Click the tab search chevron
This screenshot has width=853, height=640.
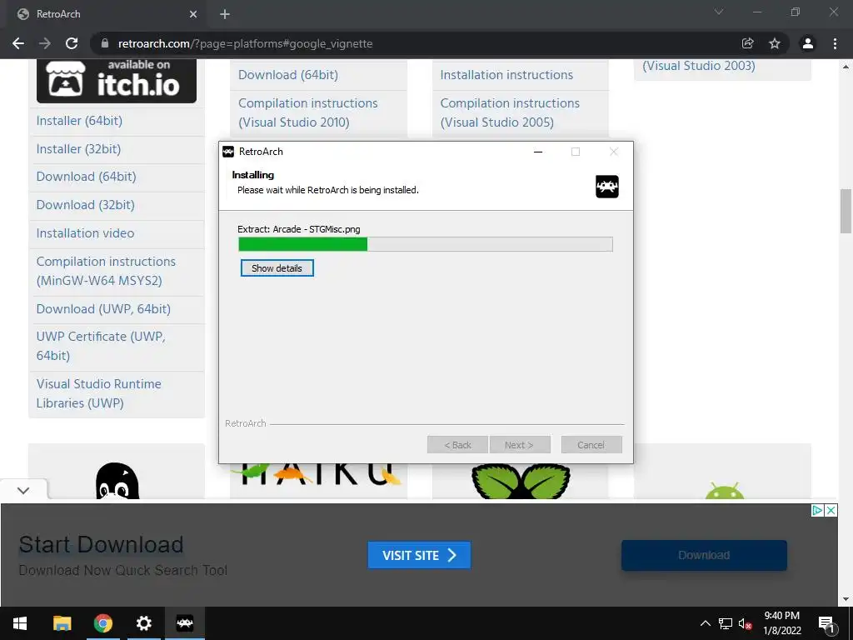click(719, 12)
